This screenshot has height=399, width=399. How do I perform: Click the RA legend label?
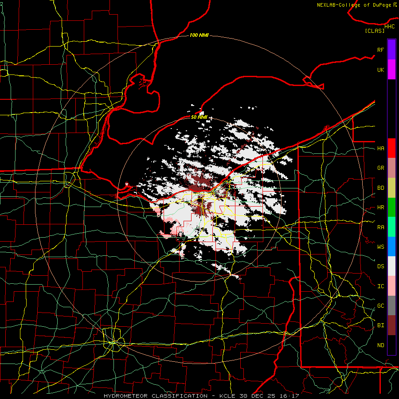pyautogui.click(x=380, y=227)
